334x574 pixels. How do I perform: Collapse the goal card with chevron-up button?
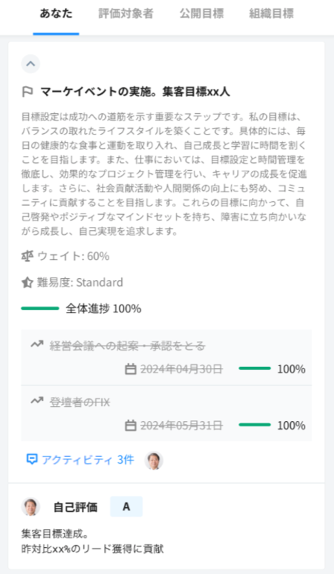tap(30, 64)
